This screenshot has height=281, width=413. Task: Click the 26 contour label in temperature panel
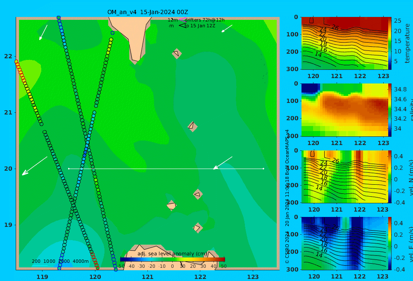click(335, 27)
